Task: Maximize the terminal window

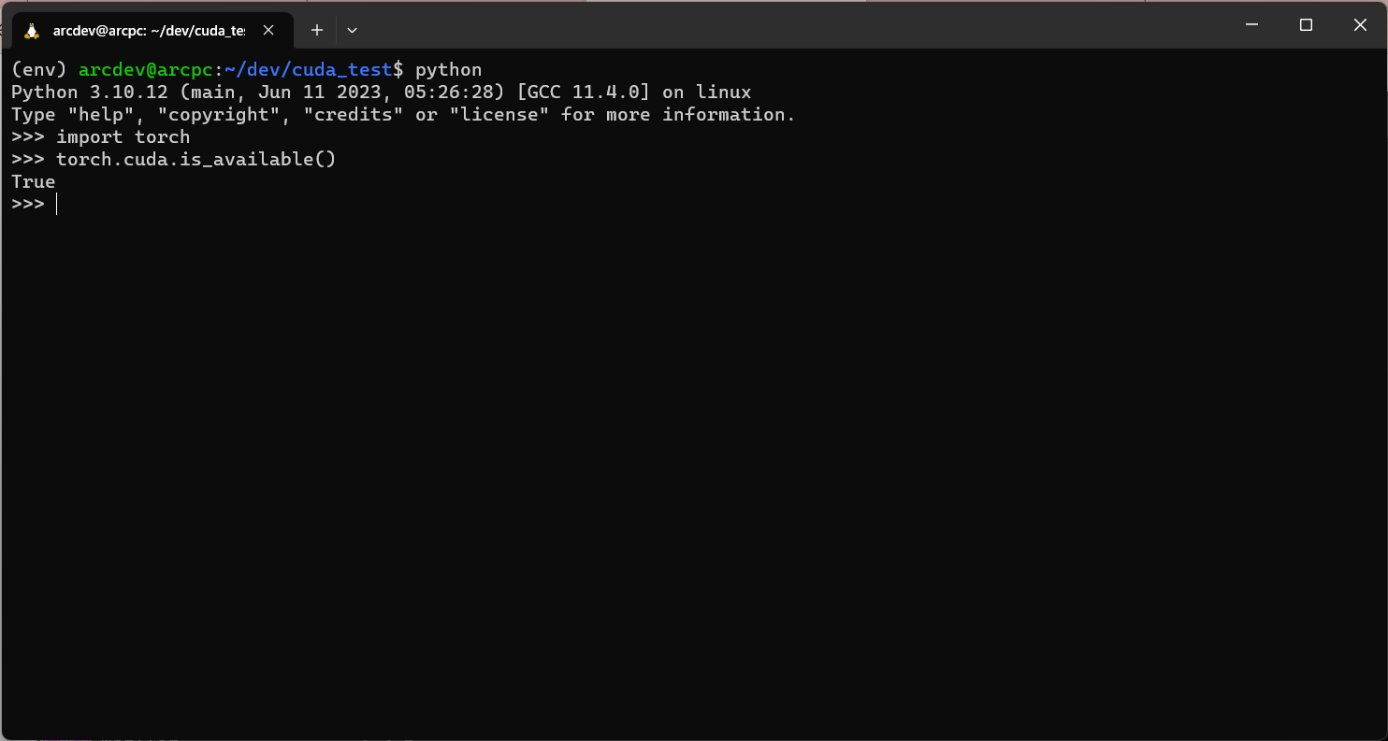Action: 1307,25
